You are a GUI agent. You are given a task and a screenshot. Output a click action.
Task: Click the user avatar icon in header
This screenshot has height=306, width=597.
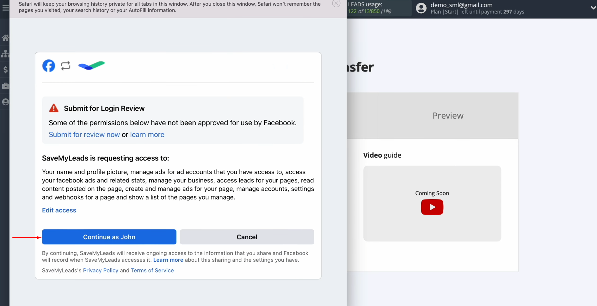(x=421, y=8)
